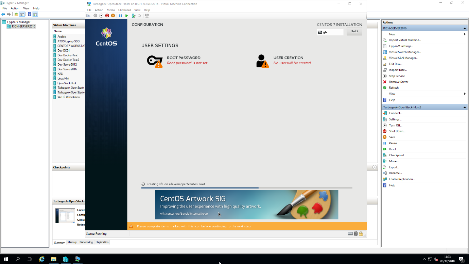The height and width of the screenshot is (264, 469).
Task: Click Edit Disk action
Action: 395,64
